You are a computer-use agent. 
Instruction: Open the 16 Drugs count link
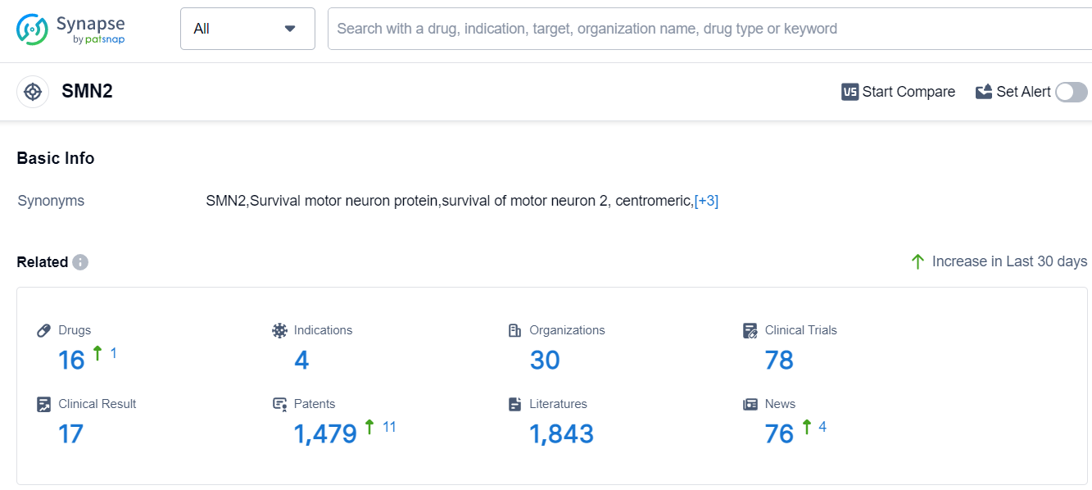tap(71, 360)
